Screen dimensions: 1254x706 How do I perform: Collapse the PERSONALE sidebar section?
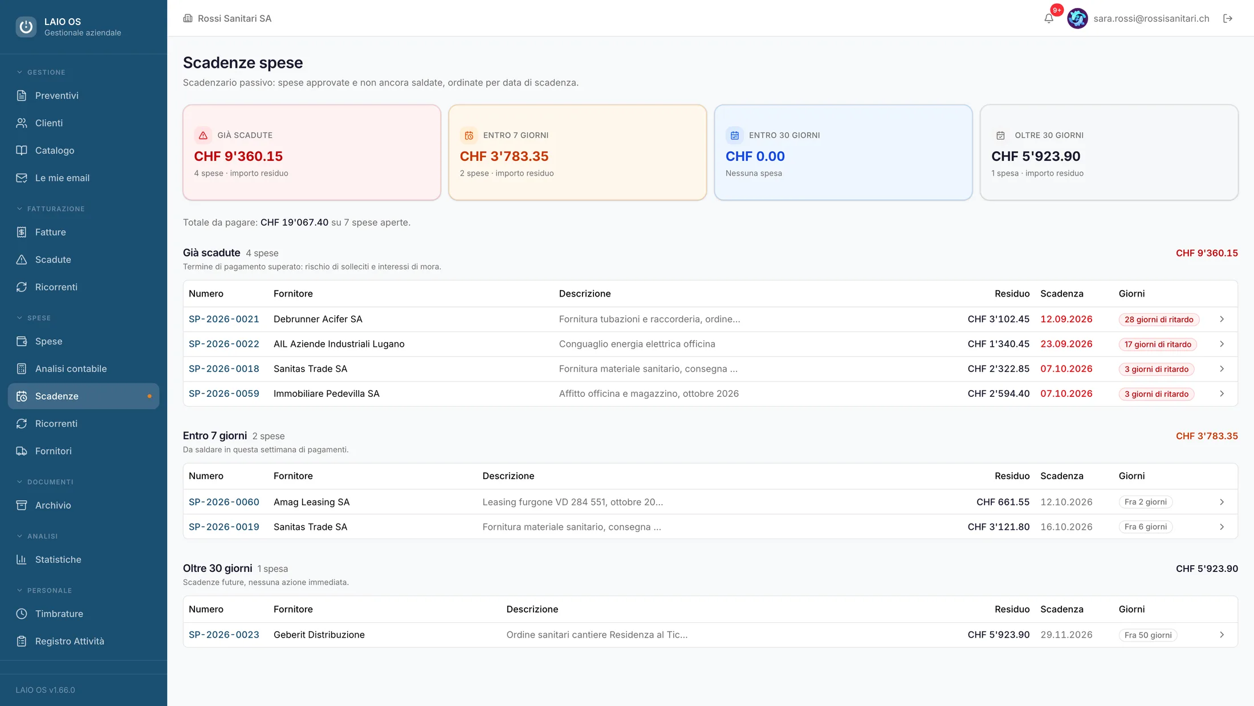point(44,590)
